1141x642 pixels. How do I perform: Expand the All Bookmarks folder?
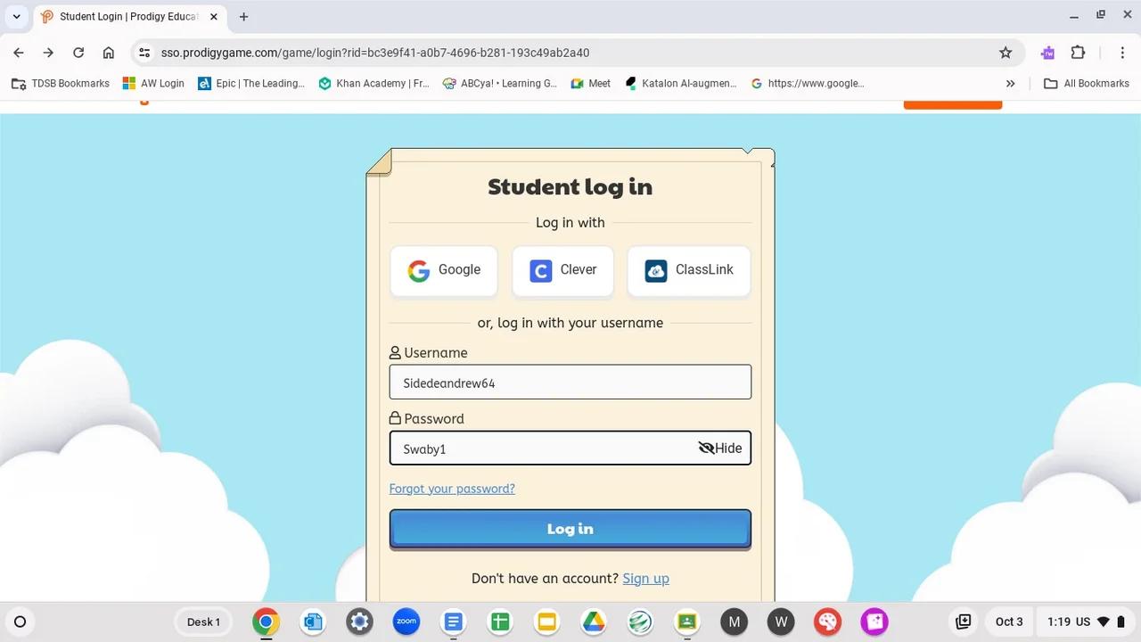pyautogui.click(x=1086, y=83)
